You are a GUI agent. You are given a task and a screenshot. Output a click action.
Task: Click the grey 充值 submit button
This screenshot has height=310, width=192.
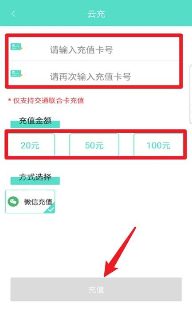(96, 290)
